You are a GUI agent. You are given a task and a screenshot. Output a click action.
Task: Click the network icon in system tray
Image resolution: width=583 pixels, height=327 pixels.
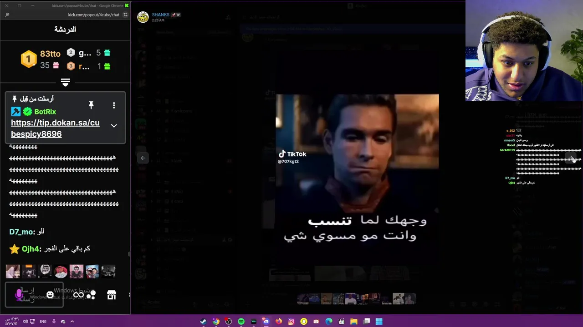tap(32, 322)
